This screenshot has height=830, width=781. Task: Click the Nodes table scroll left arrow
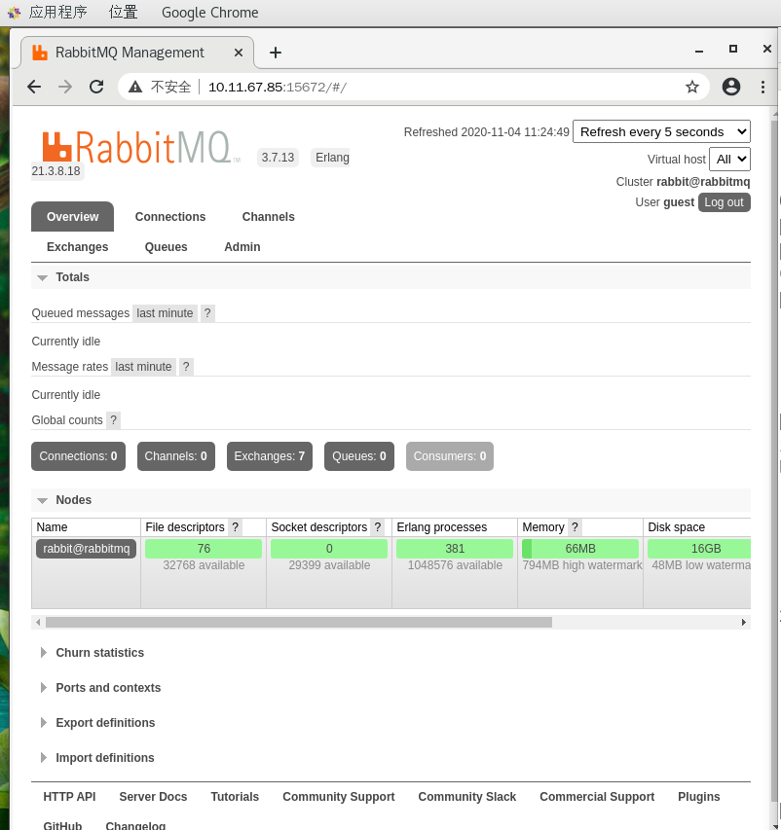point(38,622)
